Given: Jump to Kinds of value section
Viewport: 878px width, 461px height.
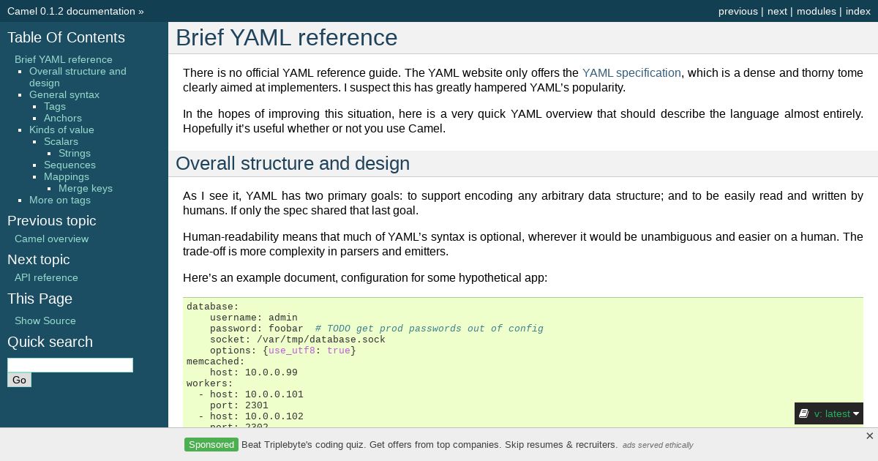Looking at the screenshot, I should tap(61, 130).
